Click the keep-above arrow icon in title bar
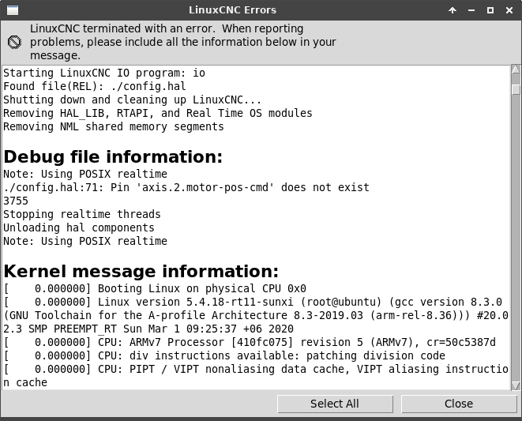This screenshot has width=522, height=421. tap(452, 10)
